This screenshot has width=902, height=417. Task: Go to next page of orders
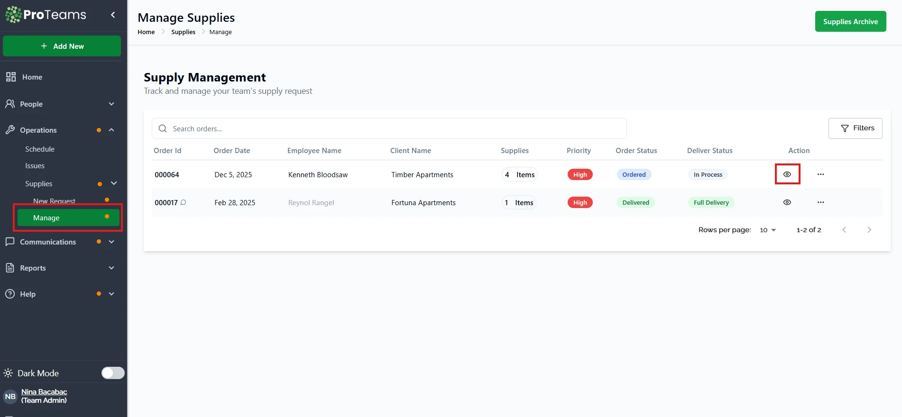[869, 230]
